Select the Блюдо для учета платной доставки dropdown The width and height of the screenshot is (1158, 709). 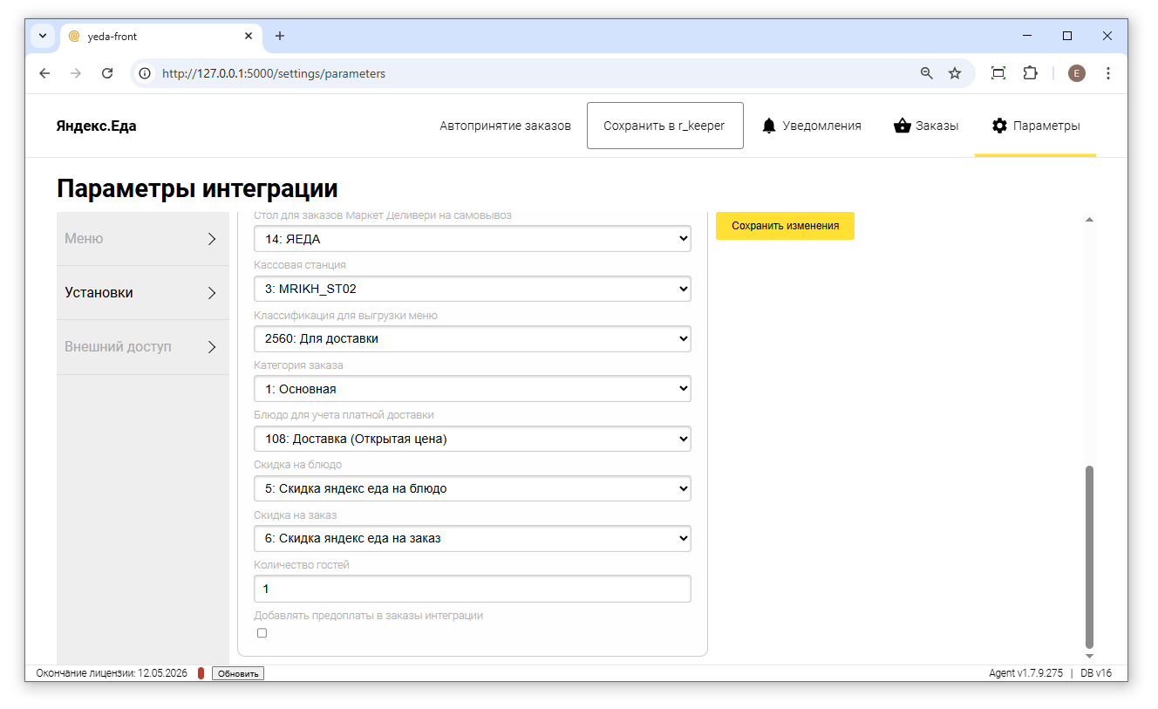tap(472, 439)
